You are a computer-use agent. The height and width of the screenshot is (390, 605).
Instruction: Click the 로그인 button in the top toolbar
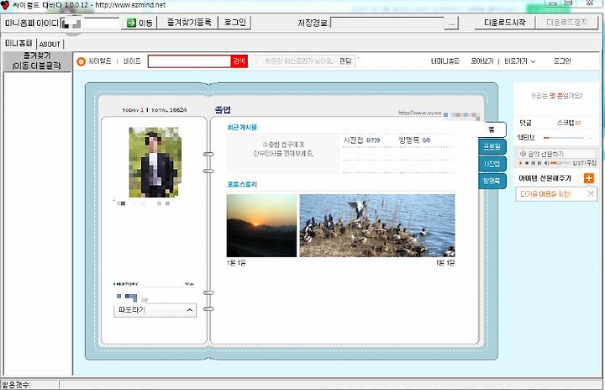click(x=234, y=23)
